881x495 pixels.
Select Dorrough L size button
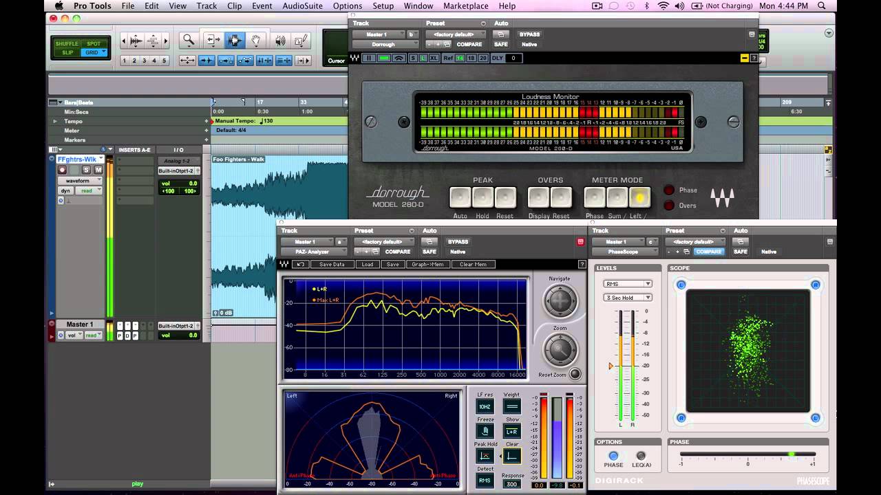(422, 58)
